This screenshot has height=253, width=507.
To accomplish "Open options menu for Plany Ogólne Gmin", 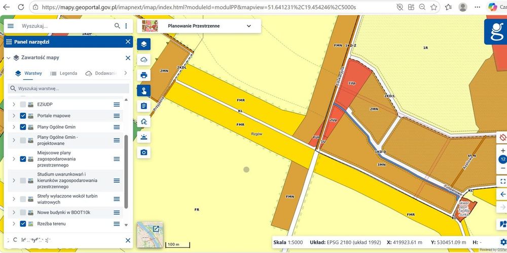I will tap(117, 127).
